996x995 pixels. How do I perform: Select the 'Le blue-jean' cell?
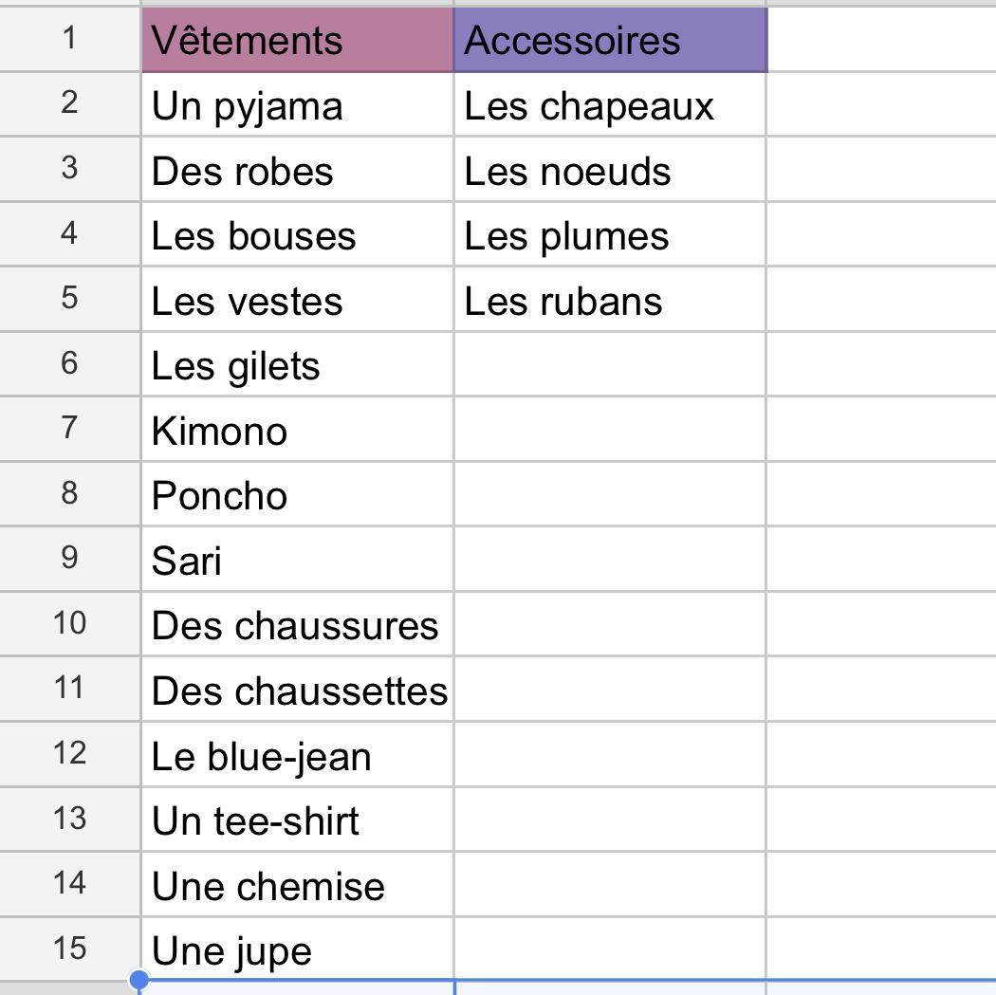click(297, 754)
